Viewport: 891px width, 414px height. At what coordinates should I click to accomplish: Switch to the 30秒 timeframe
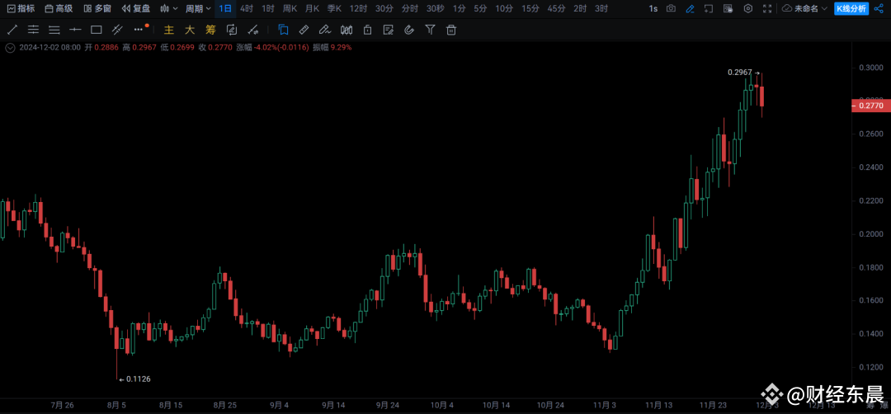[436, 8]
